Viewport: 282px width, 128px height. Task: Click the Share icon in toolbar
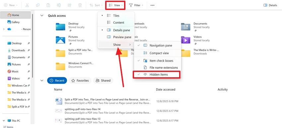[69, 5]
